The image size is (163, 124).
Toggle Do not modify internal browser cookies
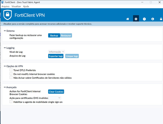(11, 74)
